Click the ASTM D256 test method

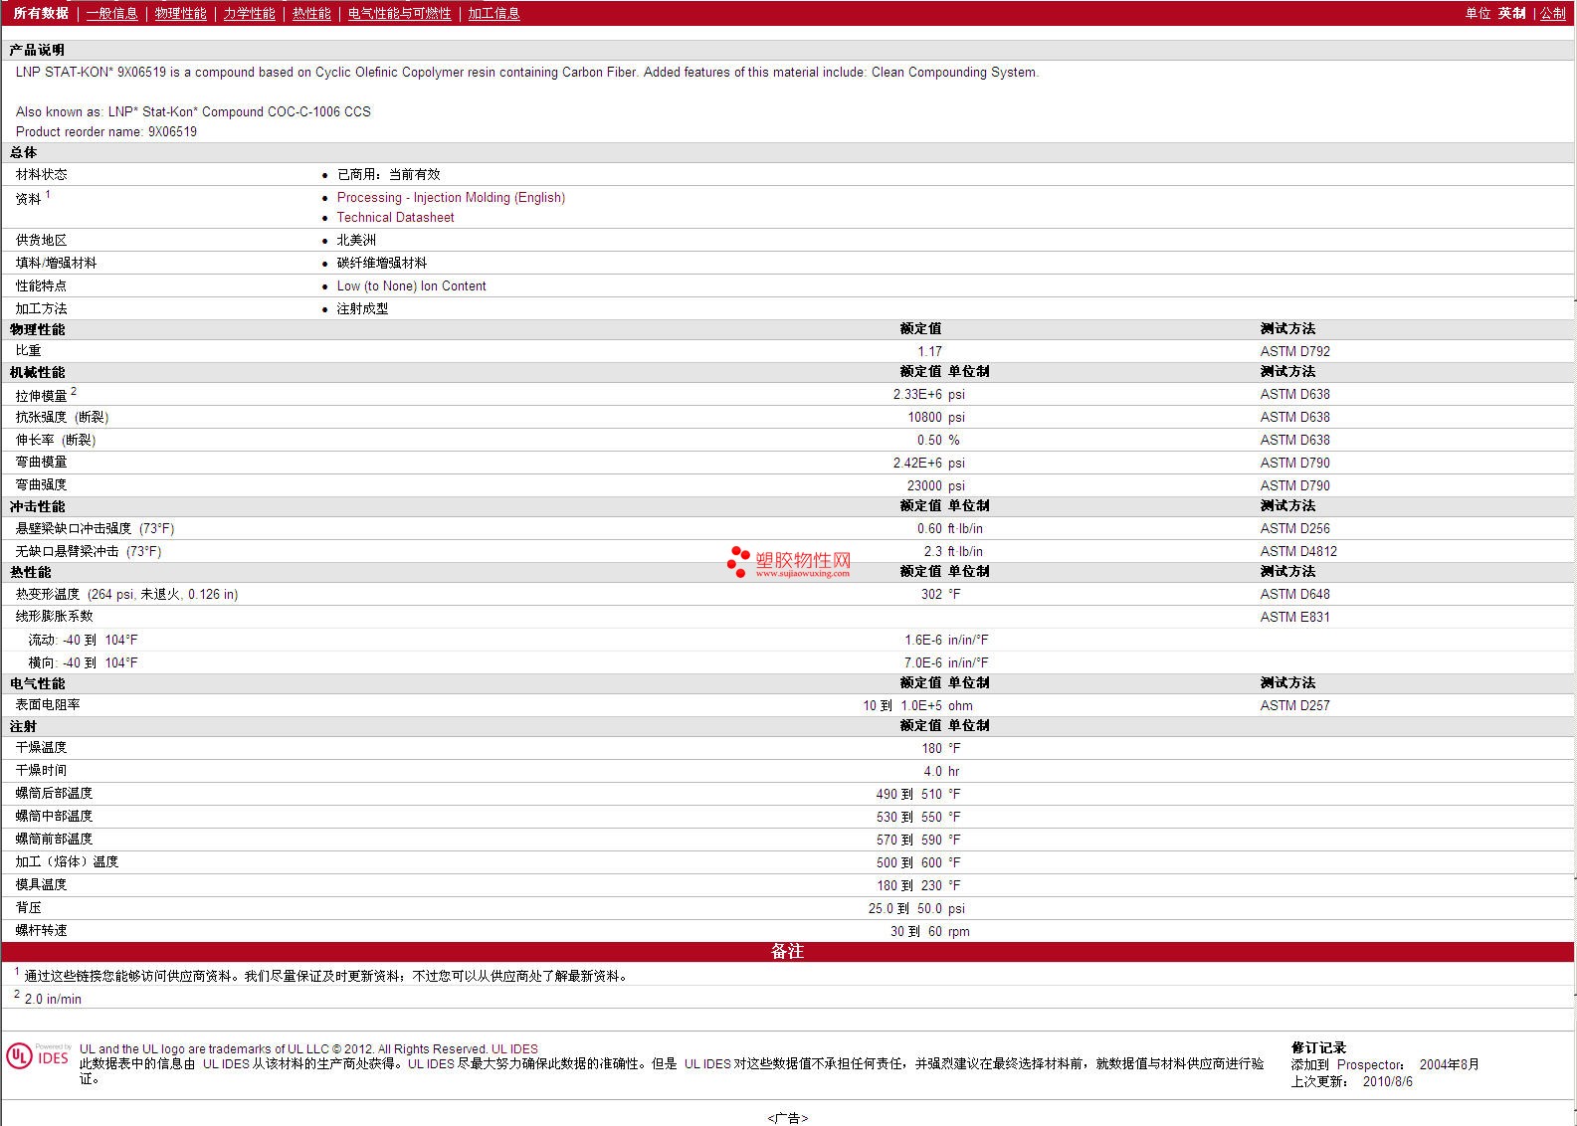pyautogui.click(x=1294, y=528)
